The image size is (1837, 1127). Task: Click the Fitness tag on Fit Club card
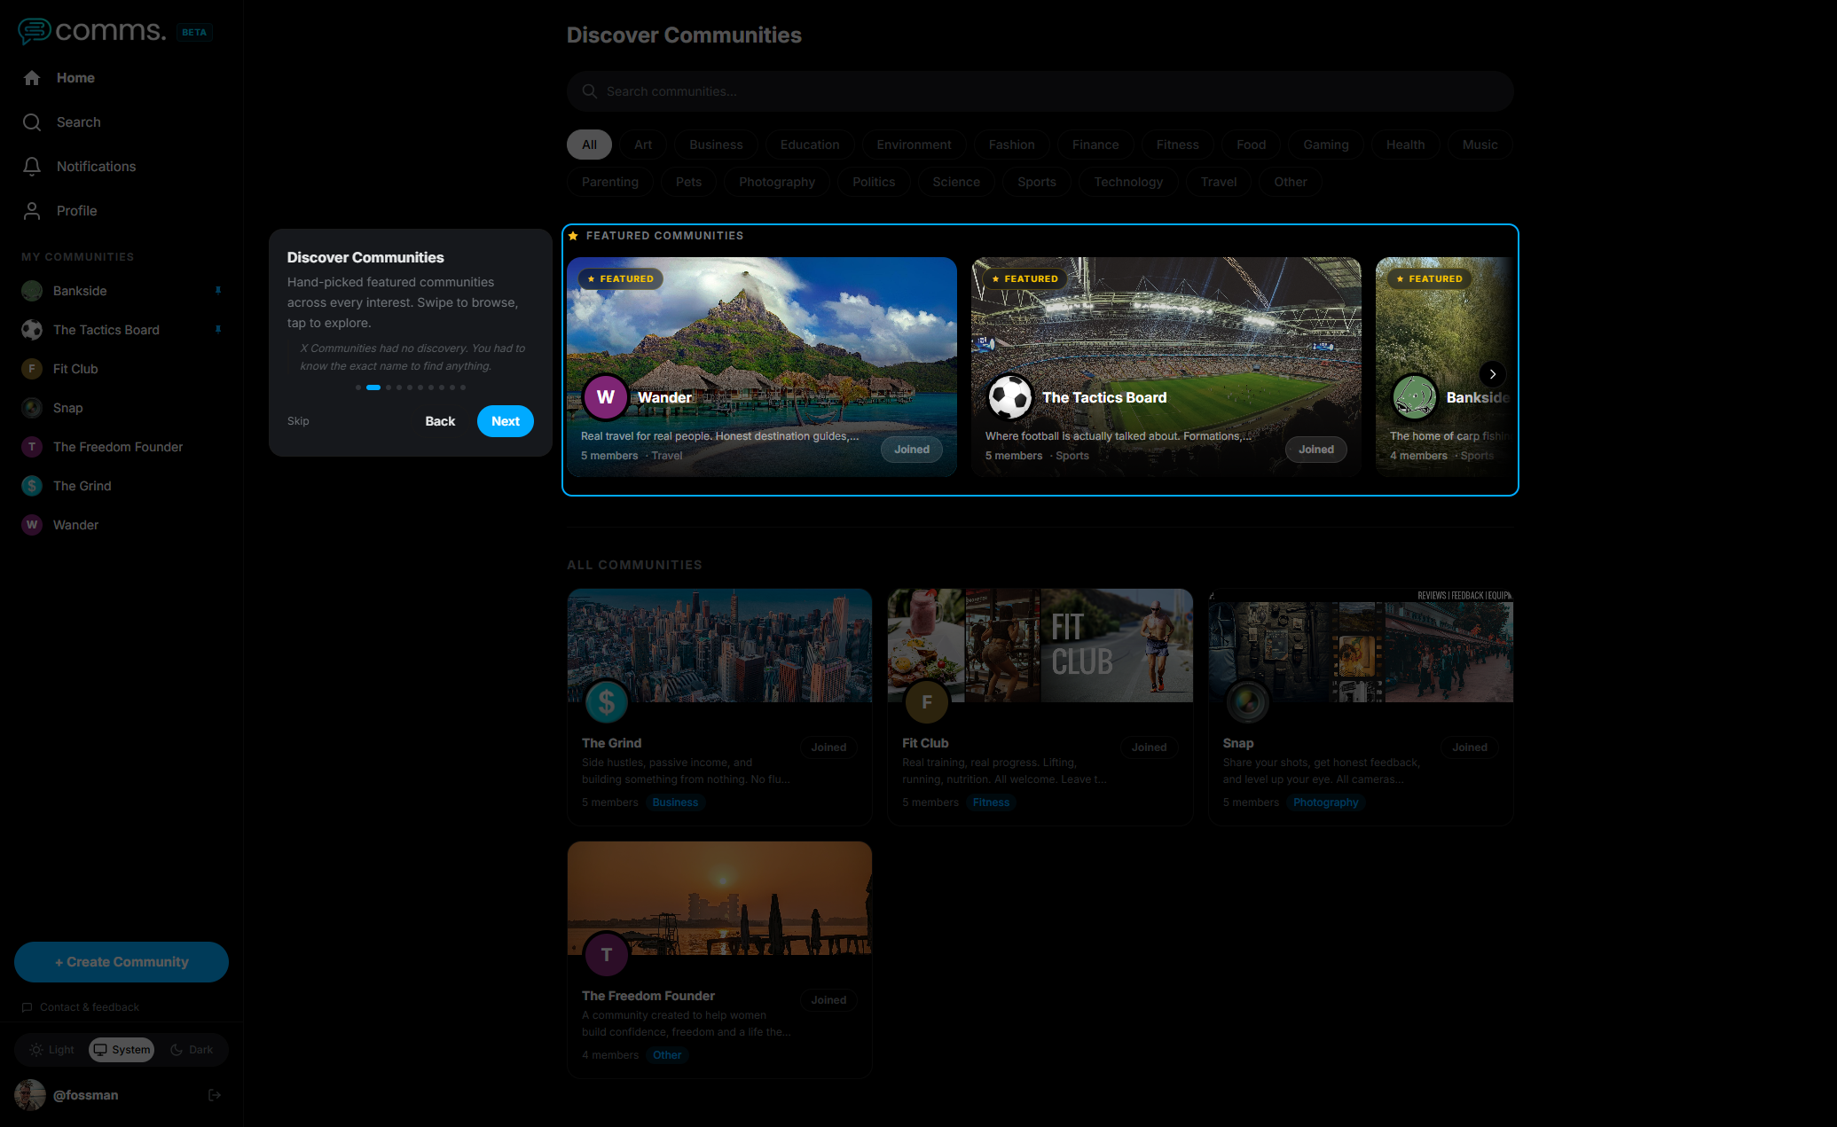tap(991, 802)
